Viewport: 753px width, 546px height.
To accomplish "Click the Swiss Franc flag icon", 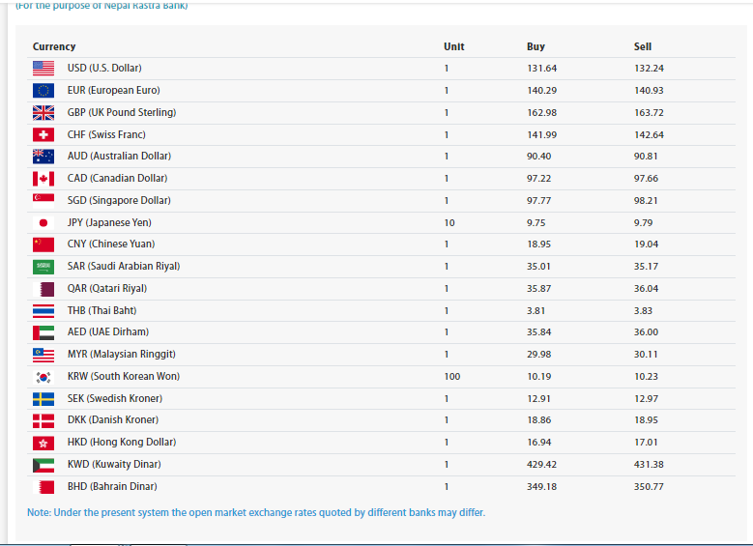I will coord(43,134).
